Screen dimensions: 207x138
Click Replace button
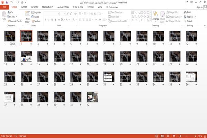point(190,17)
